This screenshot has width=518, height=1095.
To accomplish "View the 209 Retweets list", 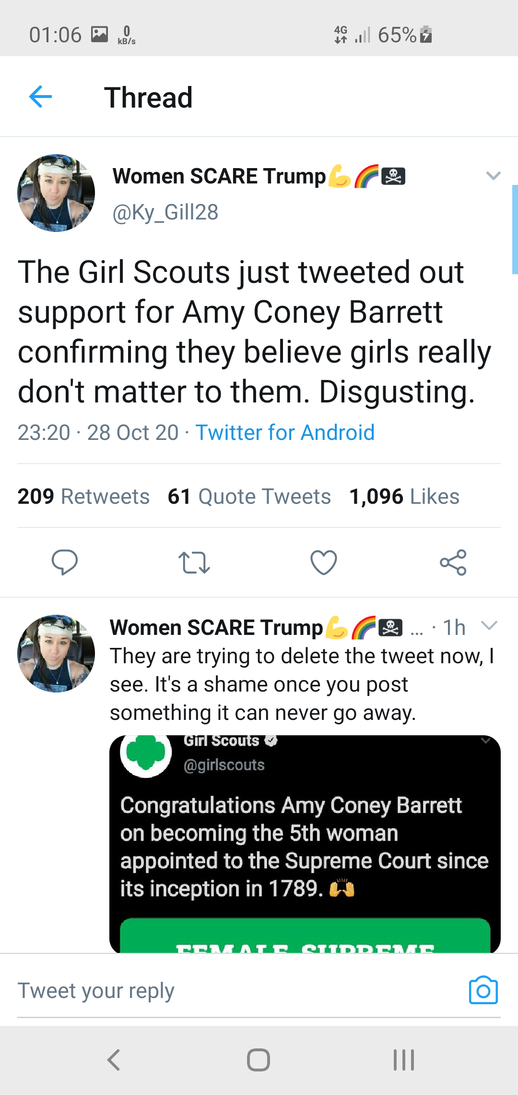I will [x=83, y=497].
